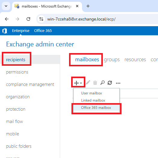Viewport: 158px width, 158px height.
Task: Switch to the Enterprise header tab
Action: coord(21,31)
